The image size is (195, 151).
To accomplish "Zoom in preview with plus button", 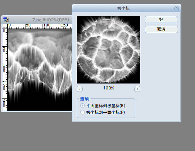I will tap(137, 89).
